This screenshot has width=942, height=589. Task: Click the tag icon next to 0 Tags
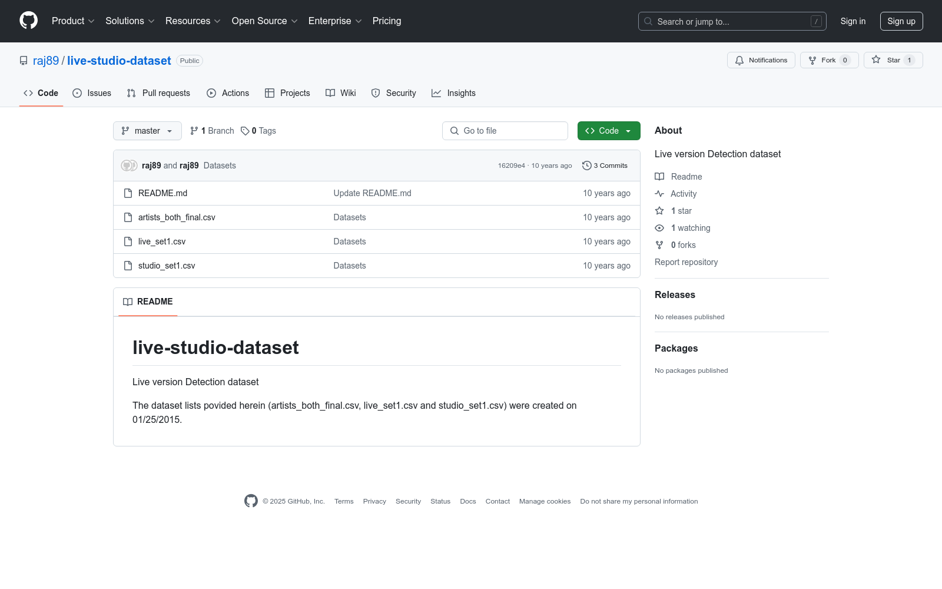245,131
